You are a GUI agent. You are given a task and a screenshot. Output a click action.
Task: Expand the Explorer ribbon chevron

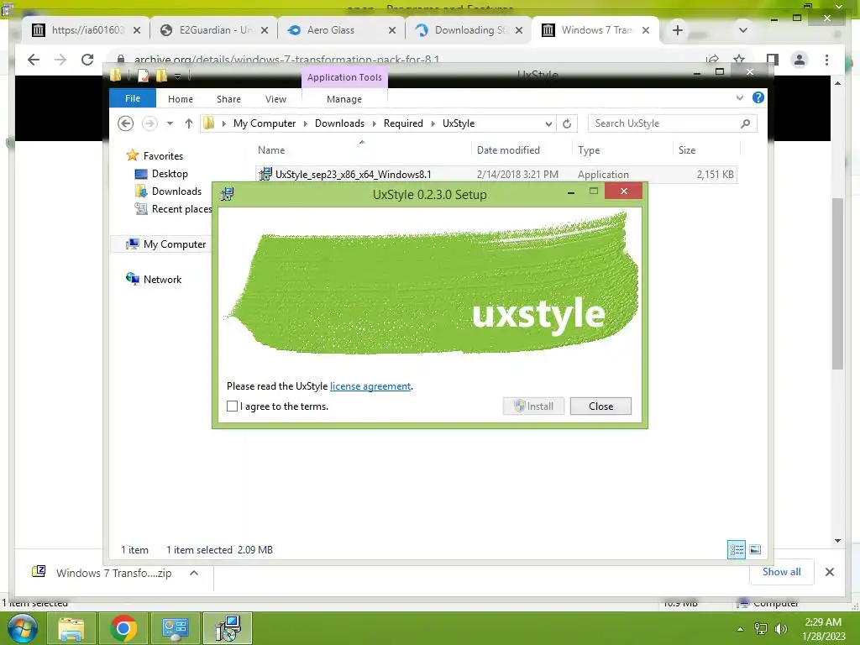[739, 97]
